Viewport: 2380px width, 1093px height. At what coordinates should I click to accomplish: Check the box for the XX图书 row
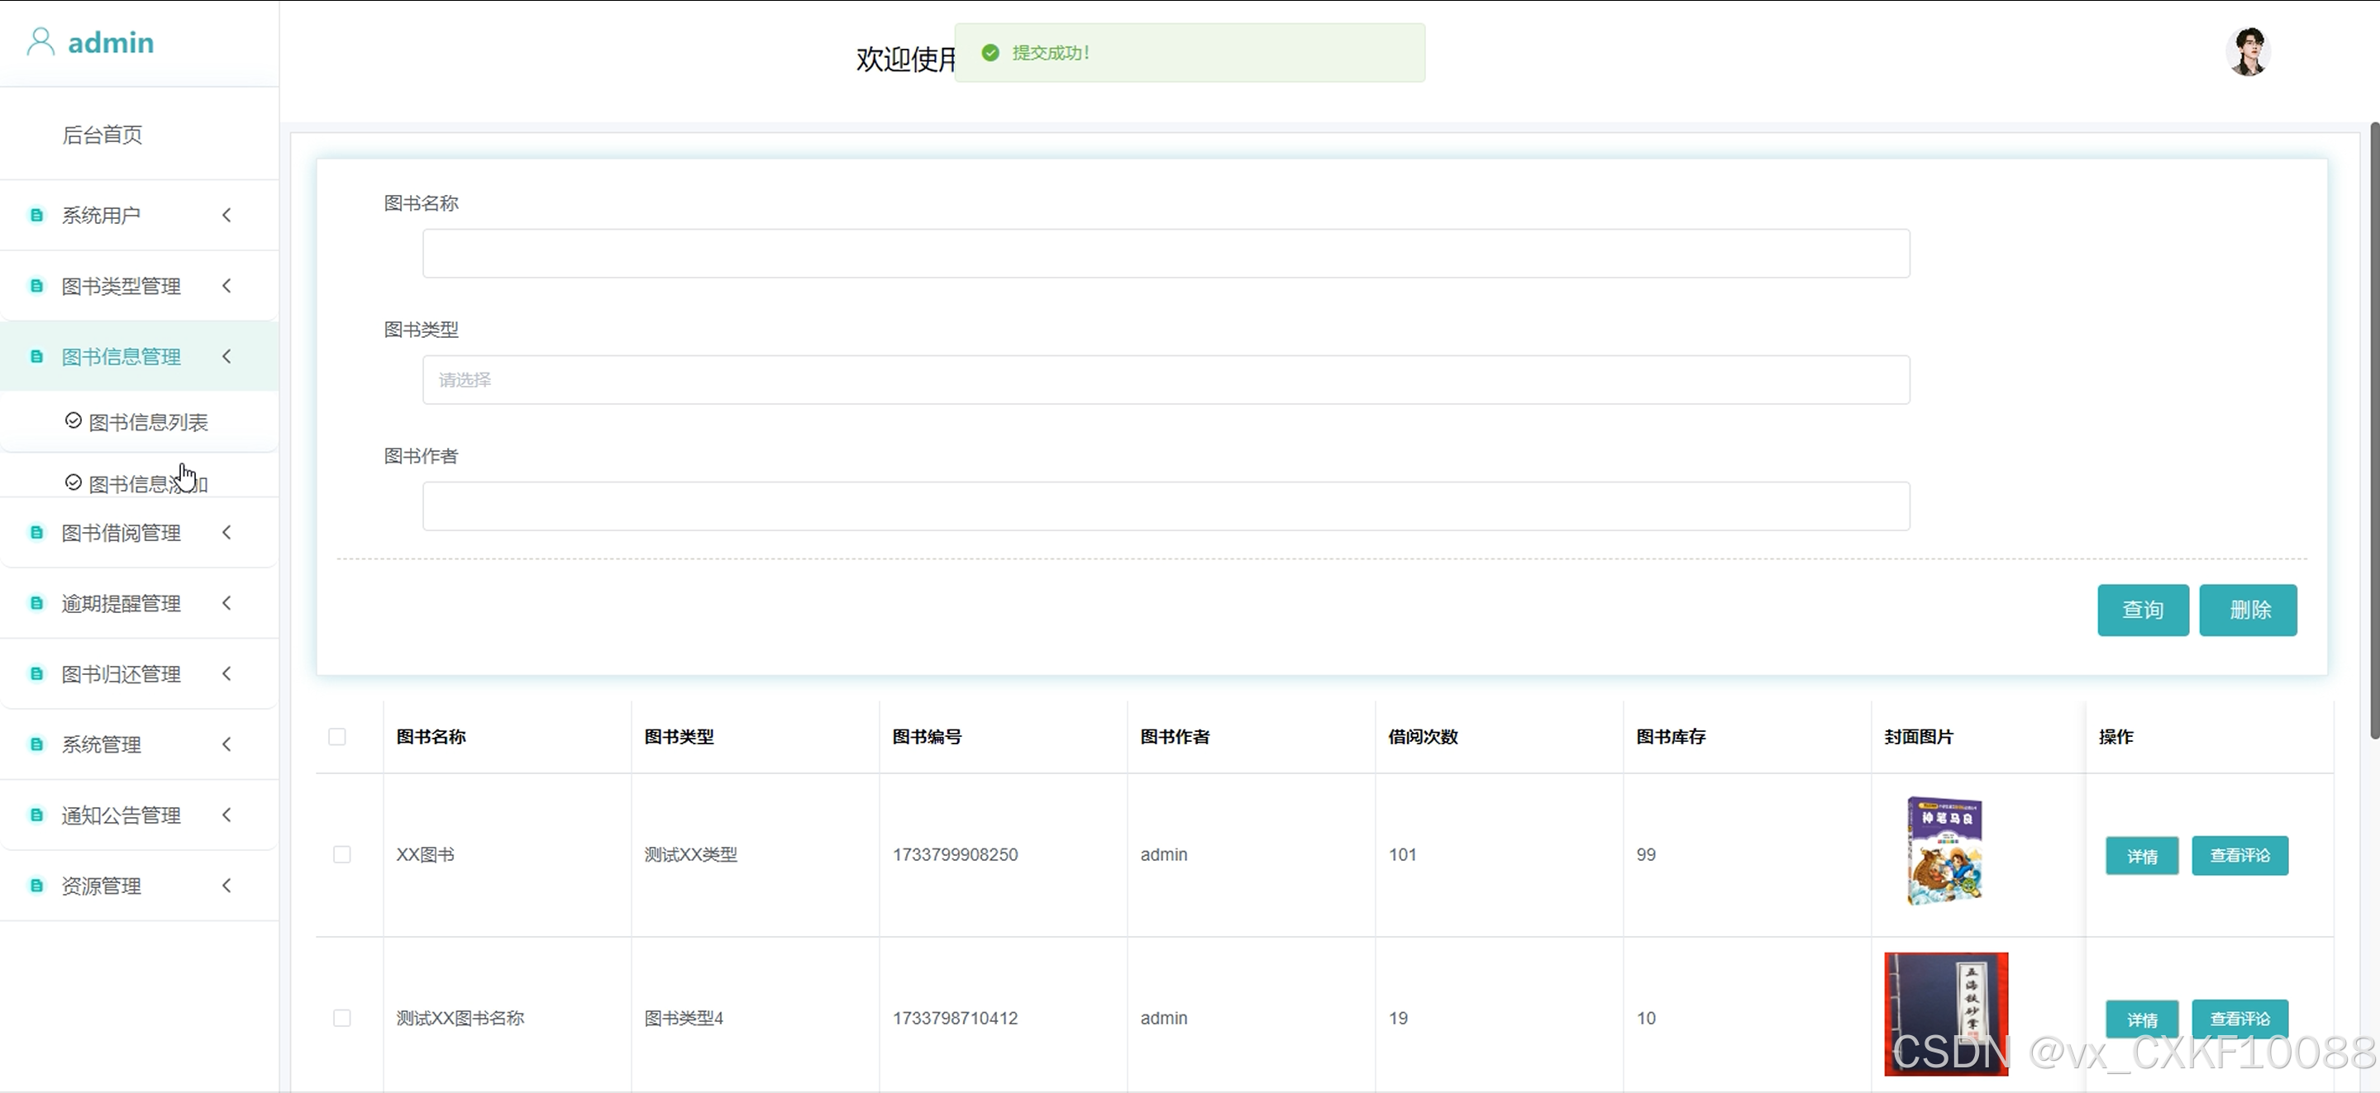pyautogui.click(x=342, y=855)
